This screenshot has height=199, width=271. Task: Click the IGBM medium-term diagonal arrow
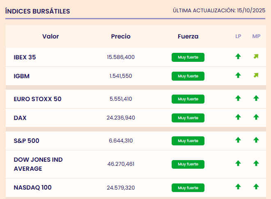pyautogui.click(x=256, y=75)
